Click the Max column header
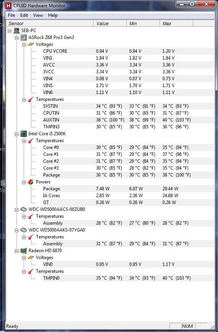This screenshot has height=332, width=218. (x=176, y=24)
